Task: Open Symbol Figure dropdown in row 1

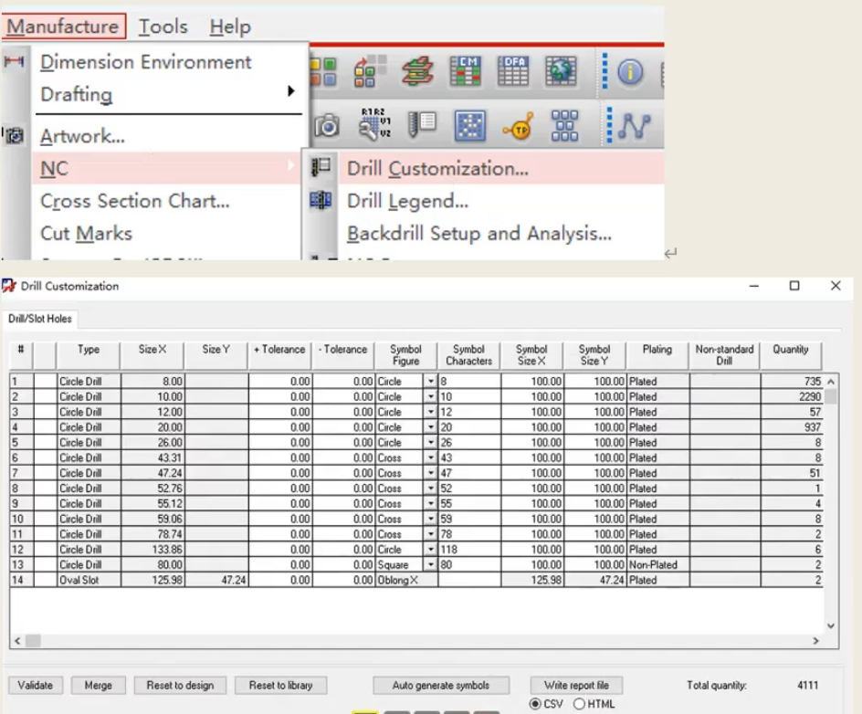Action: coord(430,382)
